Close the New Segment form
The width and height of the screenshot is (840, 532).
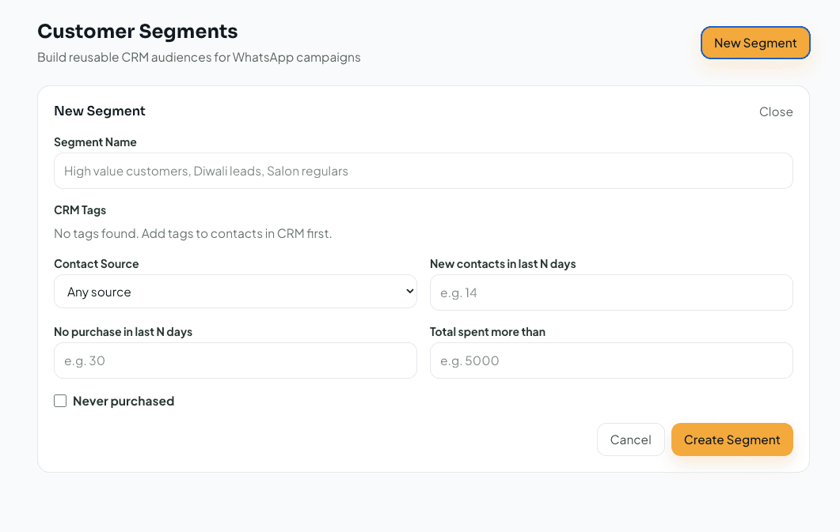click(776, 111)
